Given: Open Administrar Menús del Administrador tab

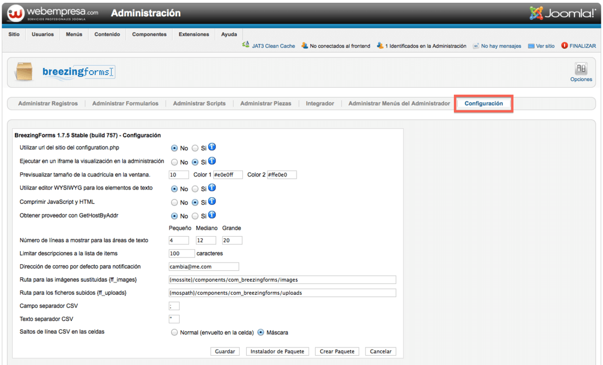Looking at the screenshot, I should 399,104.
